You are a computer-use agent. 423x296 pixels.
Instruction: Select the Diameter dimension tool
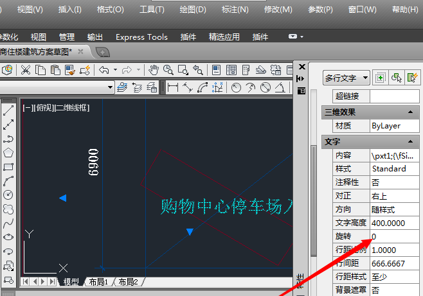[x=265, y=87]
